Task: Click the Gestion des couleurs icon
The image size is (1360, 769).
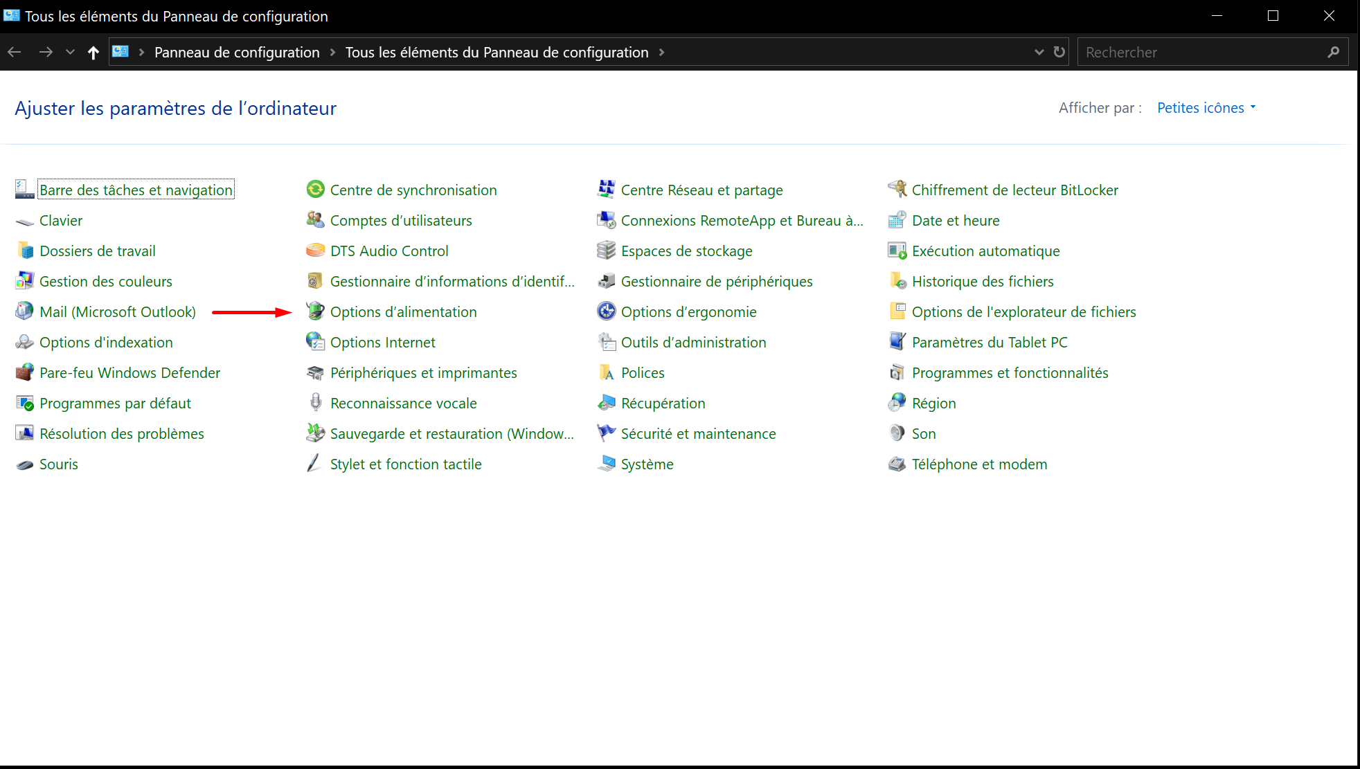Action: [x=24, y=281]
